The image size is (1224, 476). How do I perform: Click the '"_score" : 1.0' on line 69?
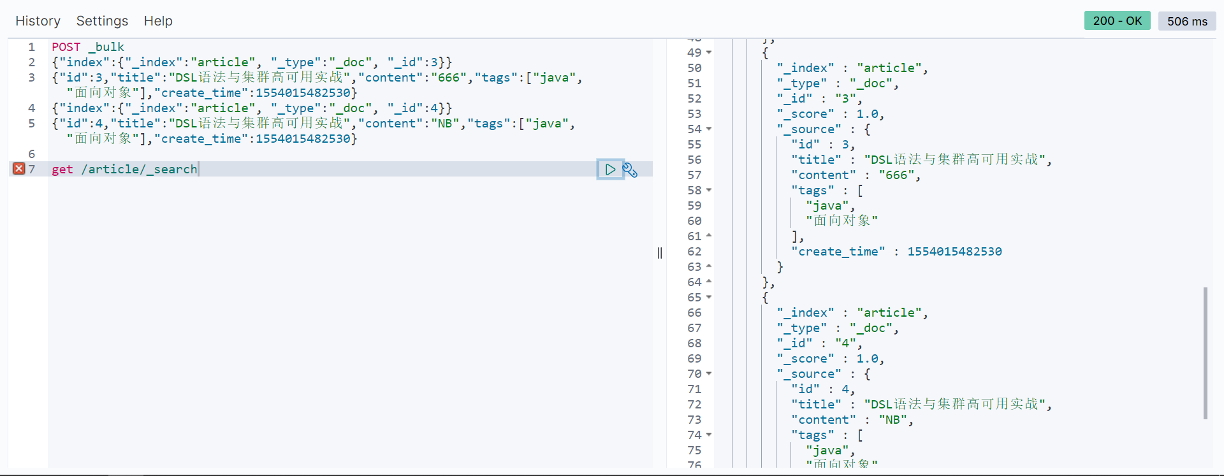coord(831,359)
